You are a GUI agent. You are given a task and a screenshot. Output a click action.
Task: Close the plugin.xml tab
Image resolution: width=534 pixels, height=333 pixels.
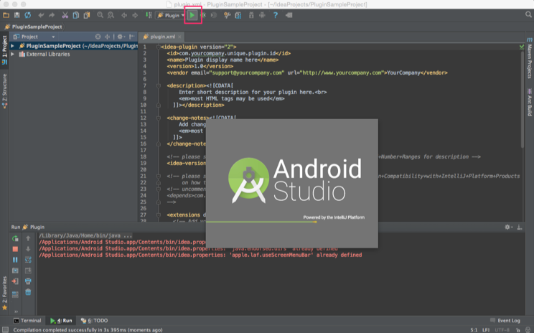180,37
